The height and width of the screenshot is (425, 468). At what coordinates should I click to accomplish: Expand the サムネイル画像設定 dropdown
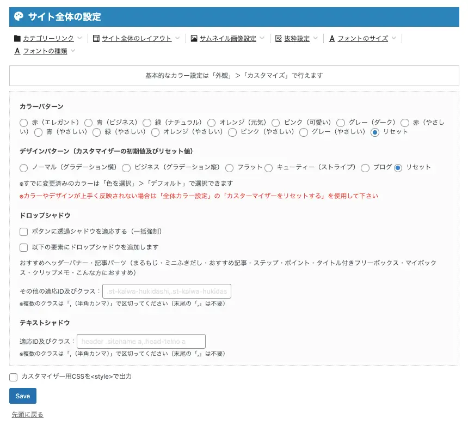[x=262, y=38]
